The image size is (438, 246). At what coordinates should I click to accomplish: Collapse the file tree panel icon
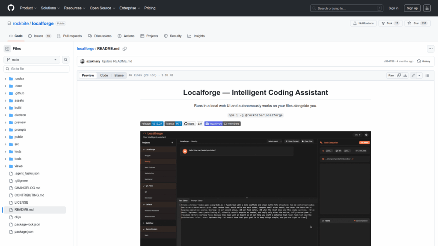coord(7,49)
